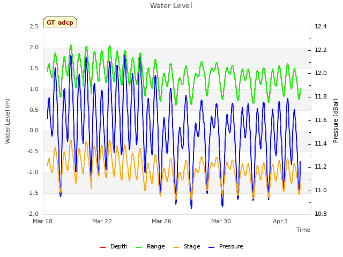Click the 0.5 left axis tick label
This screenshot has height=257, width=343.
point(34,110)
